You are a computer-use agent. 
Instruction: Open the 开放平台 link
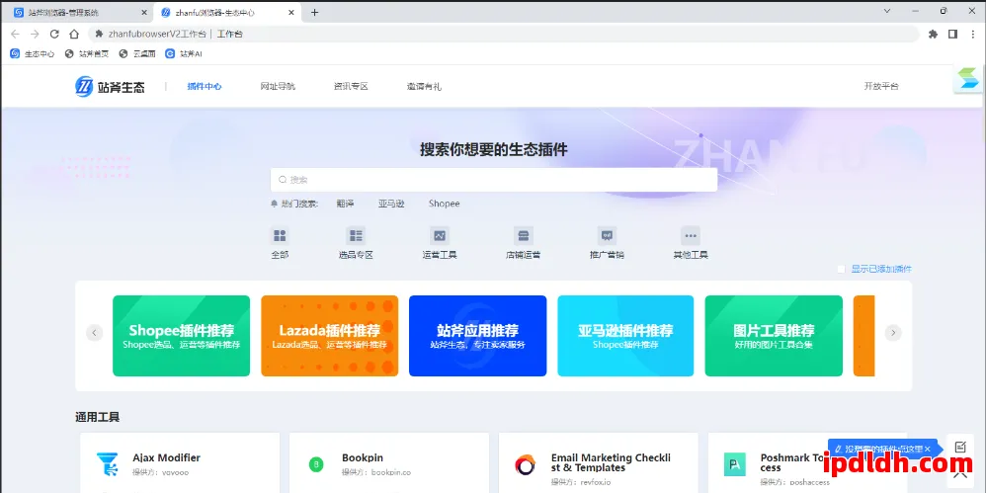coord(881,86)
